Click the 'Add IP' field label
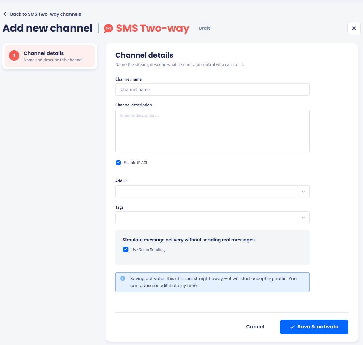 point(121,181)
